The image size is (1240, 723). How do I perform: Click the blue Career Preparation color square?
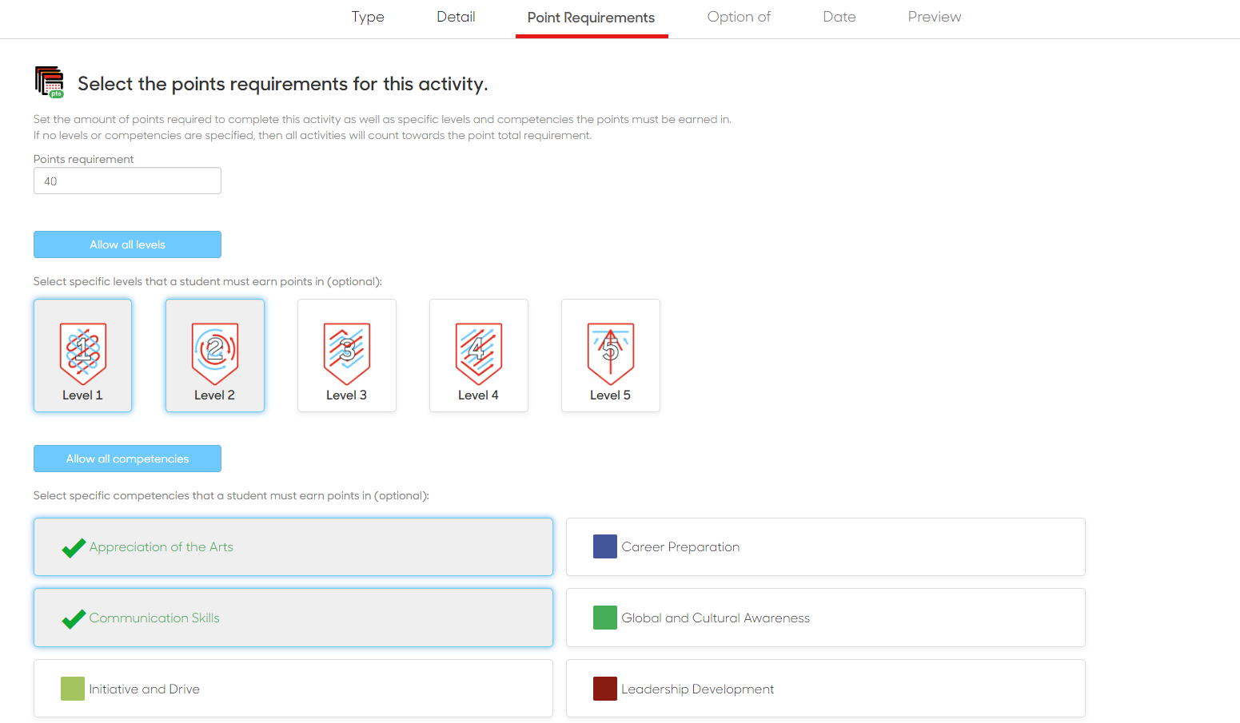click(604, 546)
